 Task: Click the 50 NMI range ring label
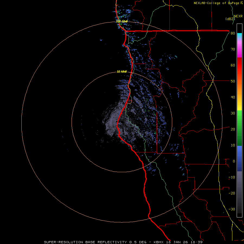click(122, 72)
